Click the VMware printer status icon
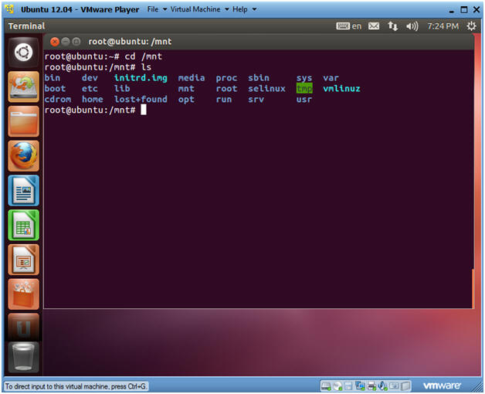485x394 pixels. click(x=371, y=386)
